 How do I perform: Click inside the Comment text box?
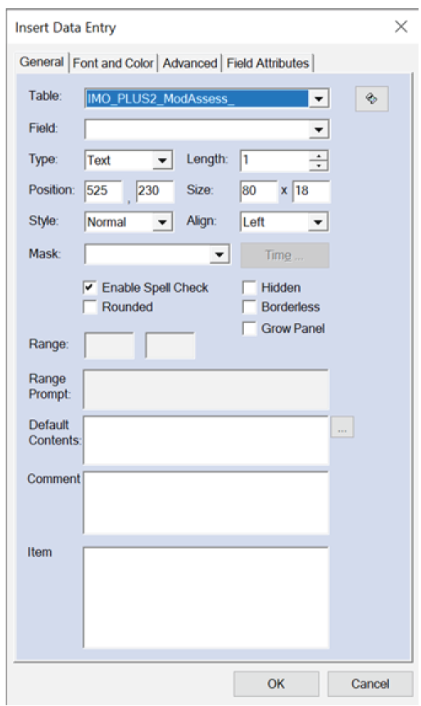206,503
